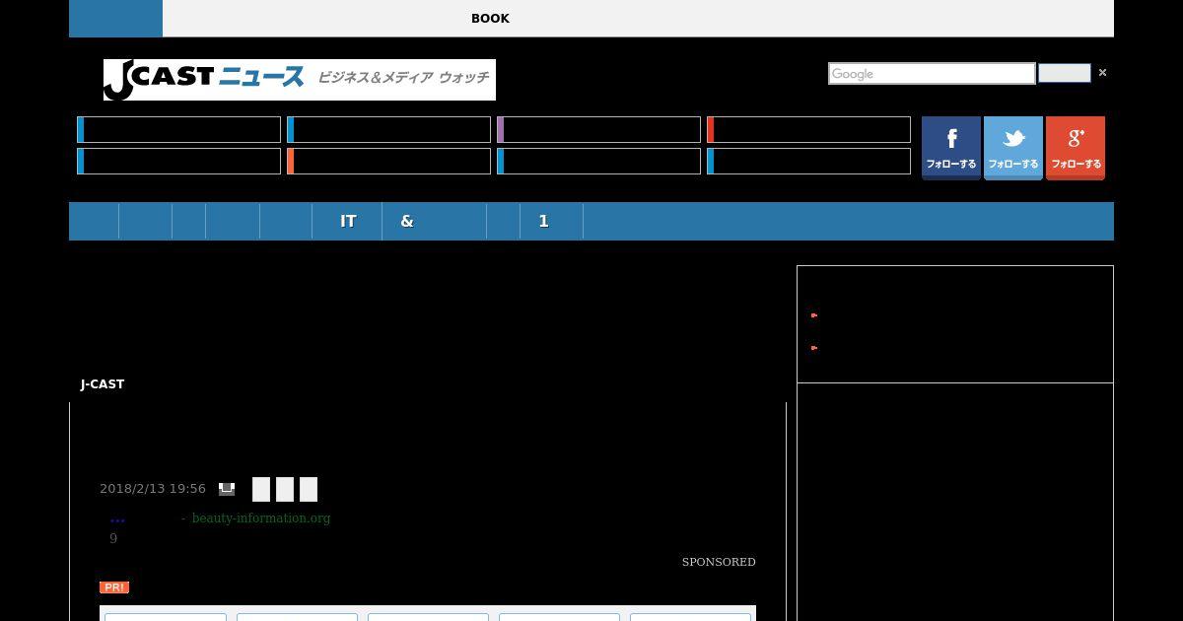
Task: Clear the Google search box with ×
Action: pyautogui.click(x=1102, y=73)
